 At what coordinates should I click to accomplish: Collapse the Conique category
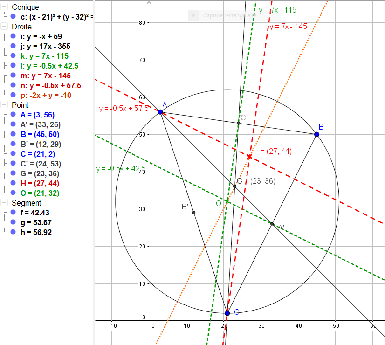(x=4, y=7)
